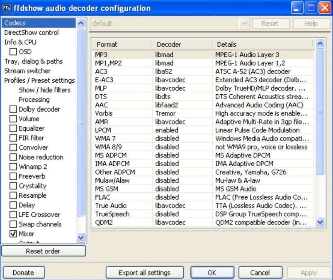Click Export all settings button

(144, 273)
